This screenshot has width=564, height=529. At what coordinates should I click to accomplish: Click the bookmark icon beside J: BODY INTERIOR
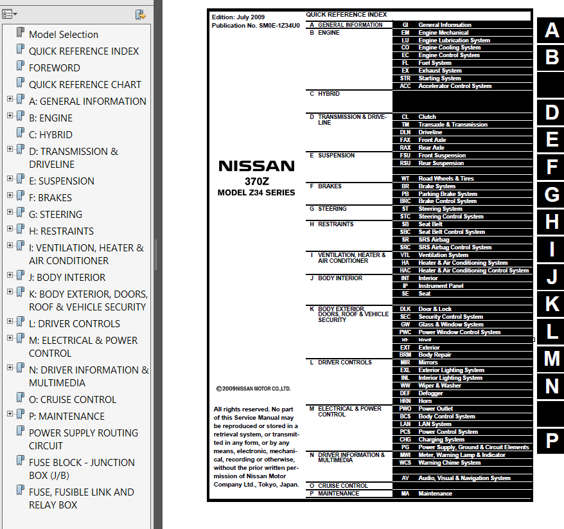pyautogui.click(x=21, y=275)
